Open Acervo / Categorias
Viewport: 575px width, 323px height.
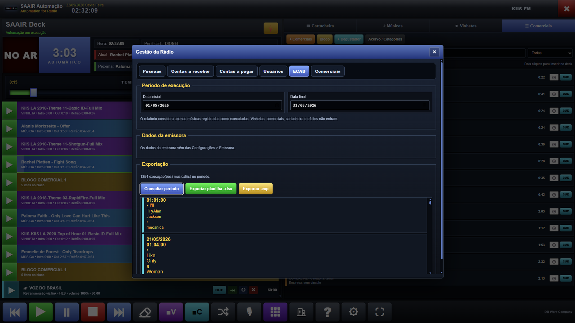[385, 39]
